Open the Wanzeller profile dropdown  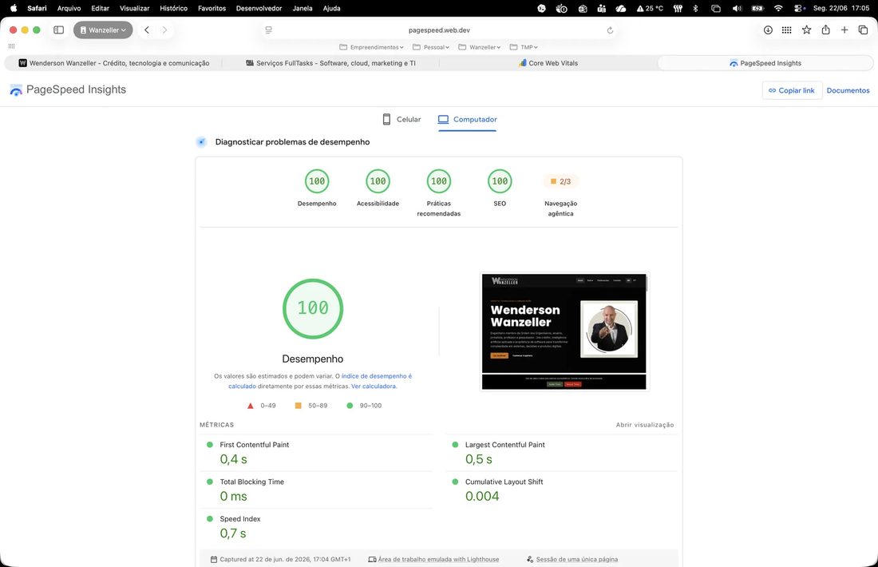tap(103, 30)
